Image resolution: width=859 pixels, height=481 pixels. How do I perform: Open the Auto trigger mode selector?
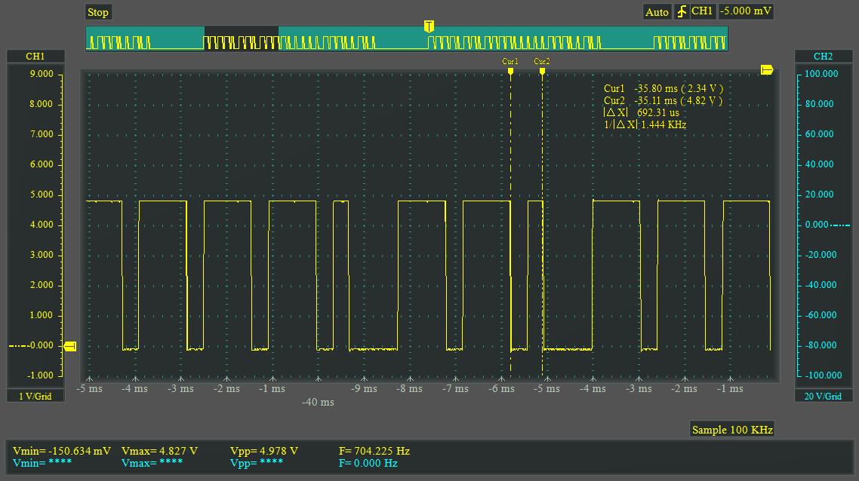[x=657, y=12]
